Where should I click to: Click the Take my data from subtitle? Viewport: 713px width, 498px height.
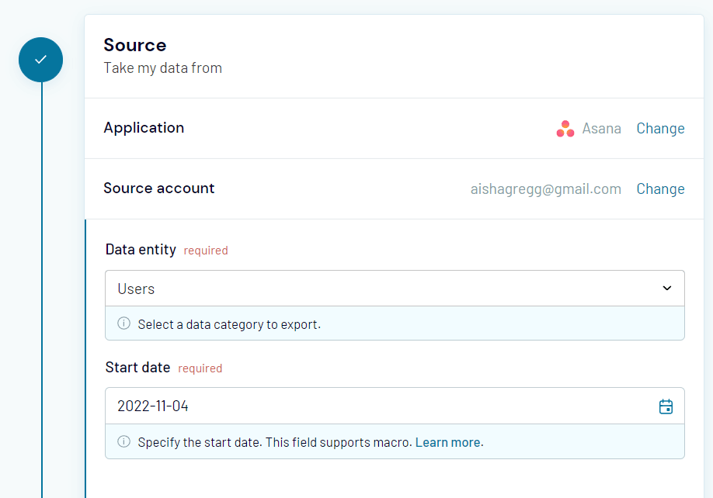pos(162,68)
